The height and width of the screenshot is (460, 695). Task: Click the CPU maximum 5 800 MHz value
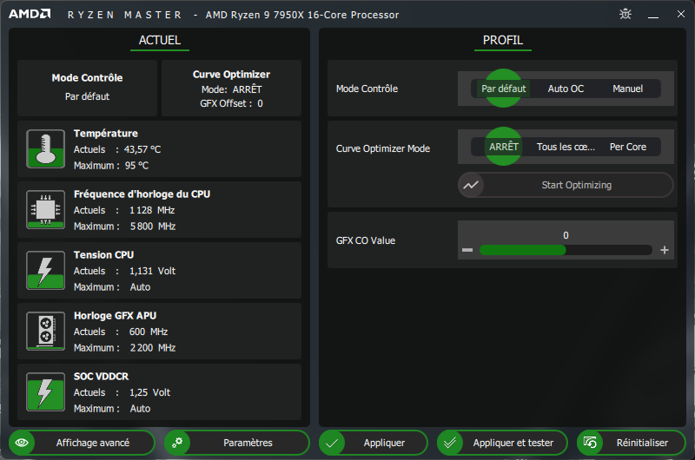click(153, 227)
